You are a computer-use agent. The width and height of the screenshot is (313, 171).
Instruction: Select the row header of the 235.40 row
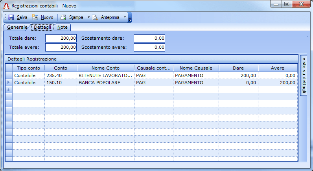click(9, 75)
